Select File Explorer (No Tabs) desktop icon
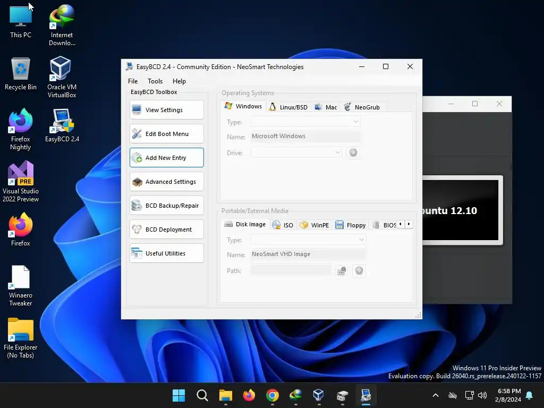This screenshot has width=544, height=408. (x=21, y=337)
